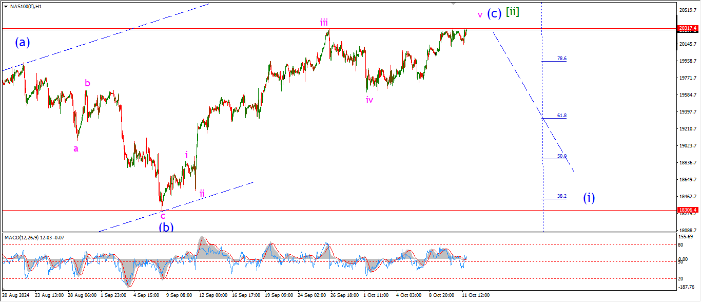
Task: Click the gray chart shift triangle marker
Action: [453, 4]
